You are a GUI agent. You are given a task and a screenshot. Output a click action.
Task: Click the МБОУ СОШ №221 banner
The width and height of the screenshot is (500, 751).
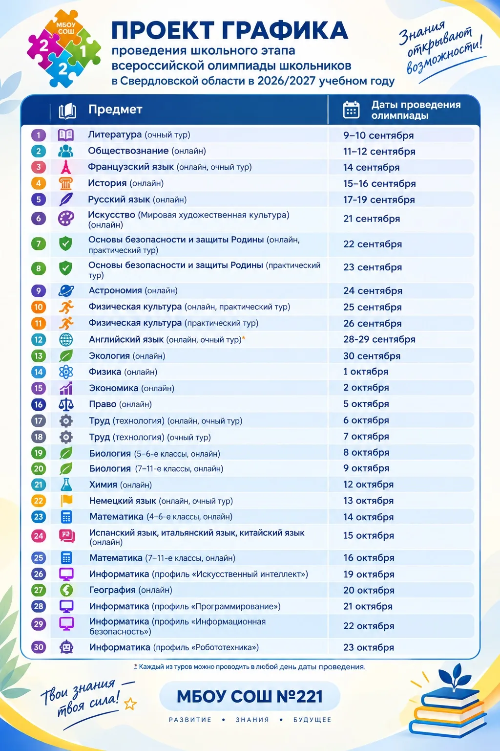click(250, 696)
